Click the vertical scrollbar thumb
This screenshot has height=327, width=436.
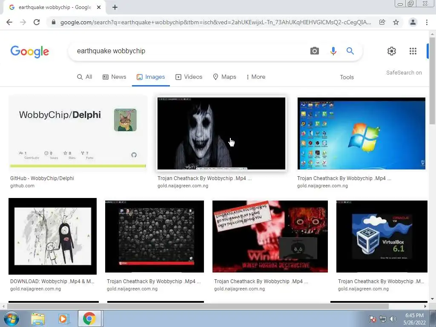point(433,80)
